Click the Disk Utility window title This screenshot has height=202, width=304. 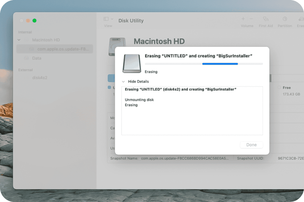tap(131, 21)
